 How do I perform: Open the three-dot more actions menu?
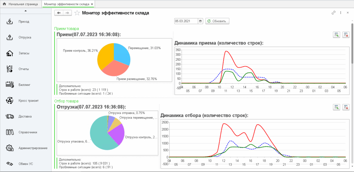point(341,13)
